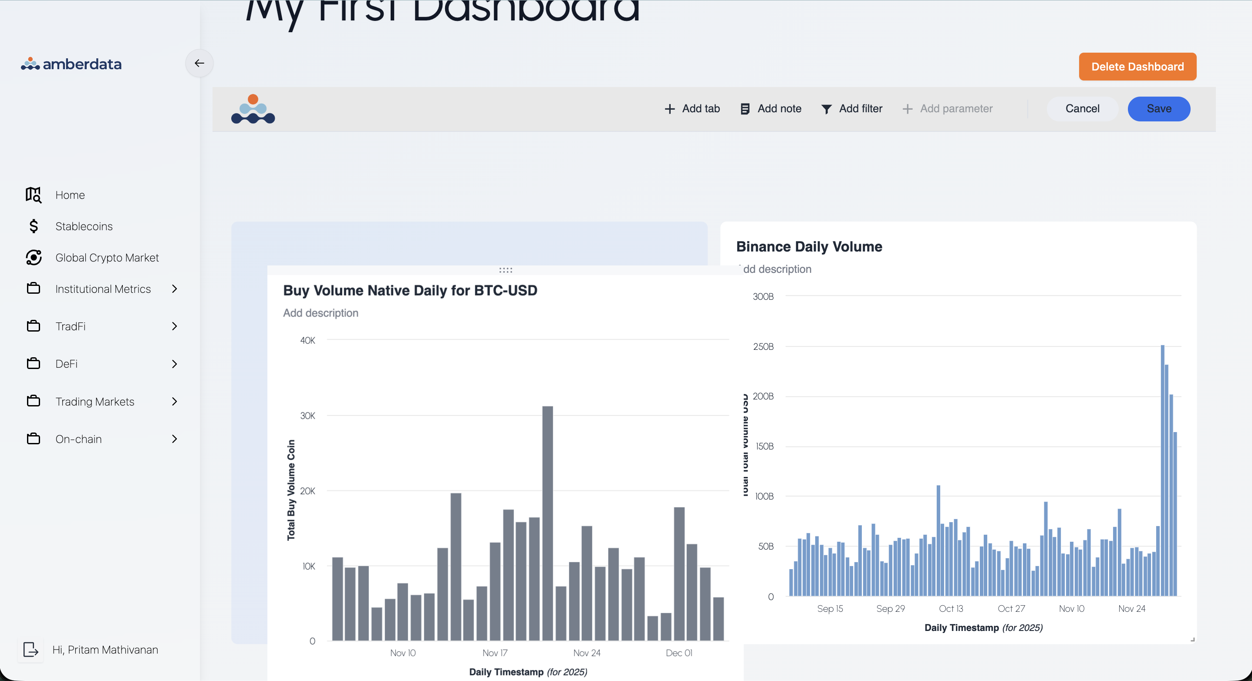Viewport: 1252px width, 681px height.
Task: Click resize handle of Binance Daily Volume card
Action: (x=1192, y=639)
